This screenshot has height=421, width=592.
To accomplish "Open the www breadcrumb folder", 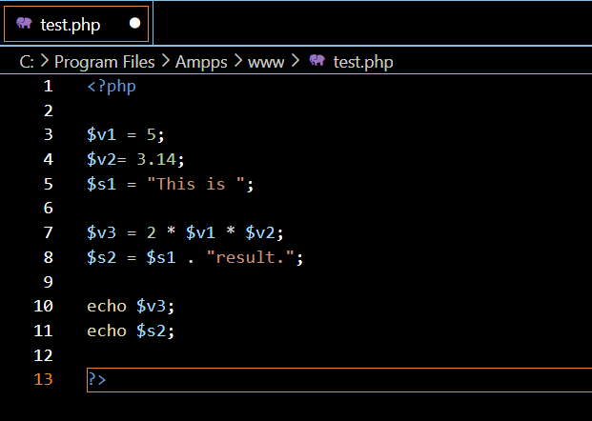I will (x=266, y=62).
